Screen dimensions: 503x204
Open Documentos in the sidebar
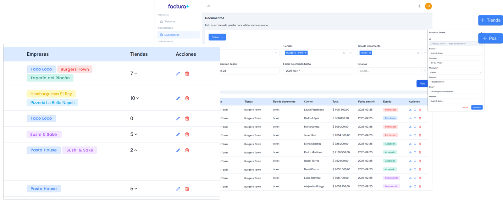[172, 35]
